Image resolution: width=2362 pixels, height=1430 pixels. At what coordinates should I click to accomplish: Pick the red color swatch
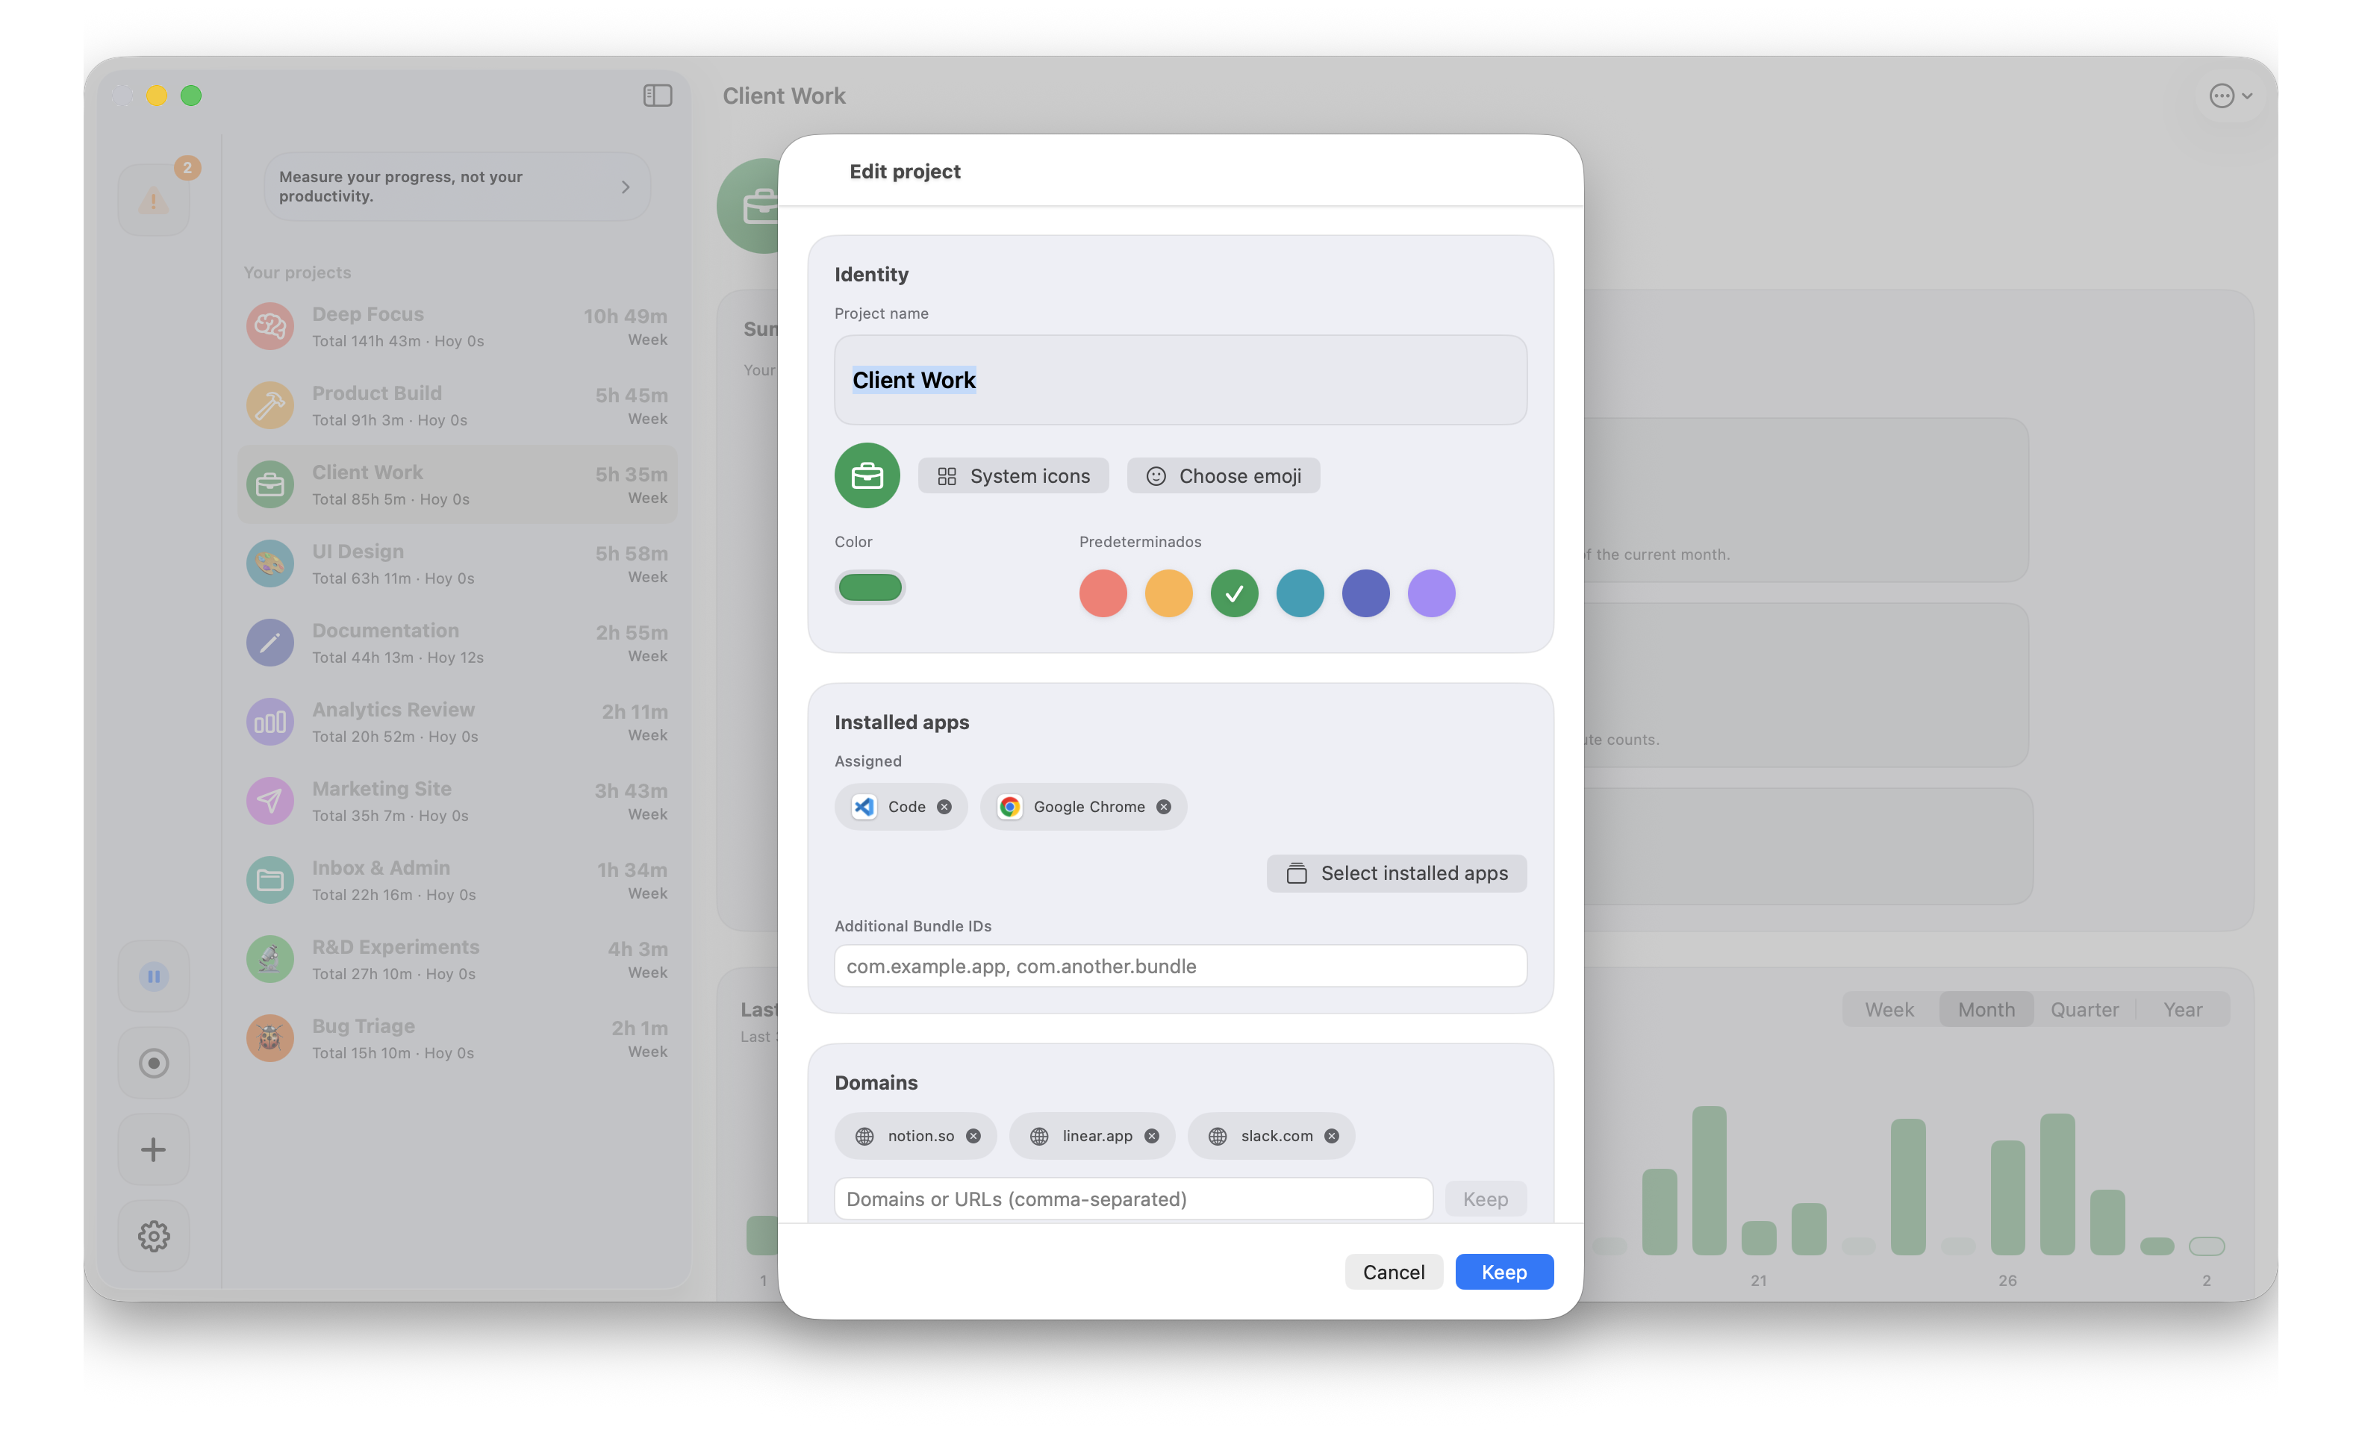tap(1103, 593)
